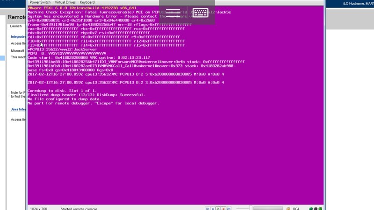Pause the console recording playback
374x210 pixels.
[213, 209]
